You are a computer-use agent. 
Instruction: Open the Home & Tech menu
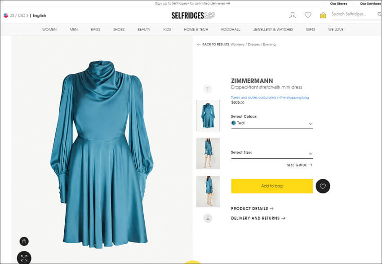(x=196, y=30)
